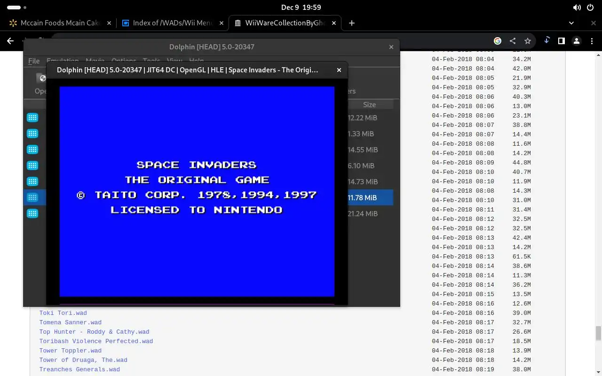Close the WiiWareCollection tab
Image resolution: width=602 pixels, height=376 pixels.
tap(334, 23)
